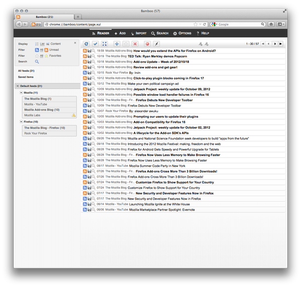This screenshot has width=301, height=287.
Task: Go to the first page of items
Action: click(x=263, y=44)
